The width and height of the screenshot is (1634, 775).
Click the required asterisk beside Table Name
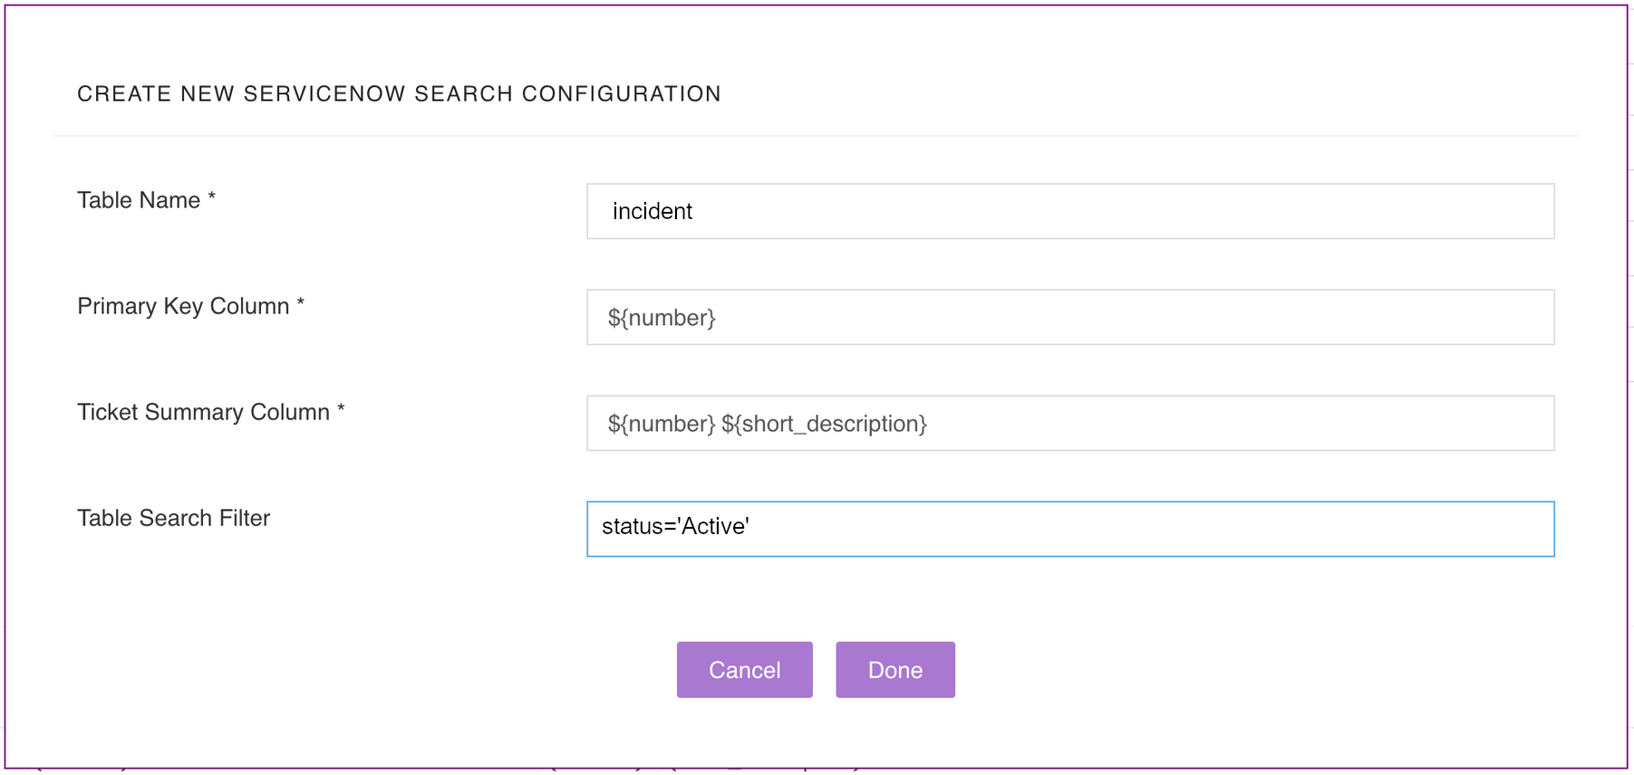point(212,196)
